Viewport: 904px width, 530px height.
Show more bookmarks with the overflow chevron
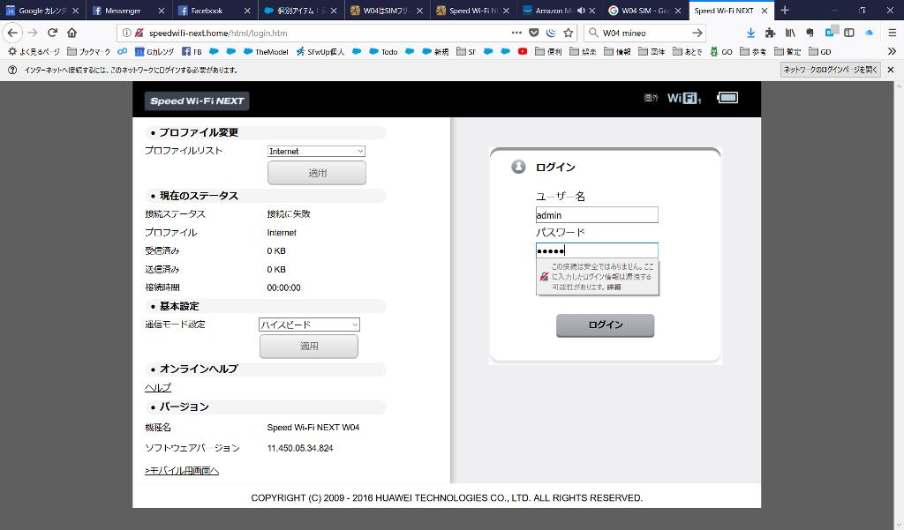pyautogui.click(x=892, y=51)
